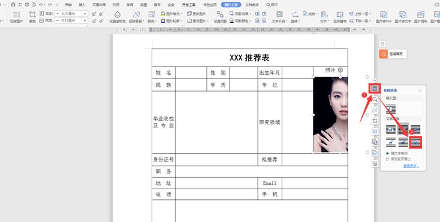Open the 阴影效果 shadow effect dropdown
Screen dimensions: 440x222
point(240,14)
